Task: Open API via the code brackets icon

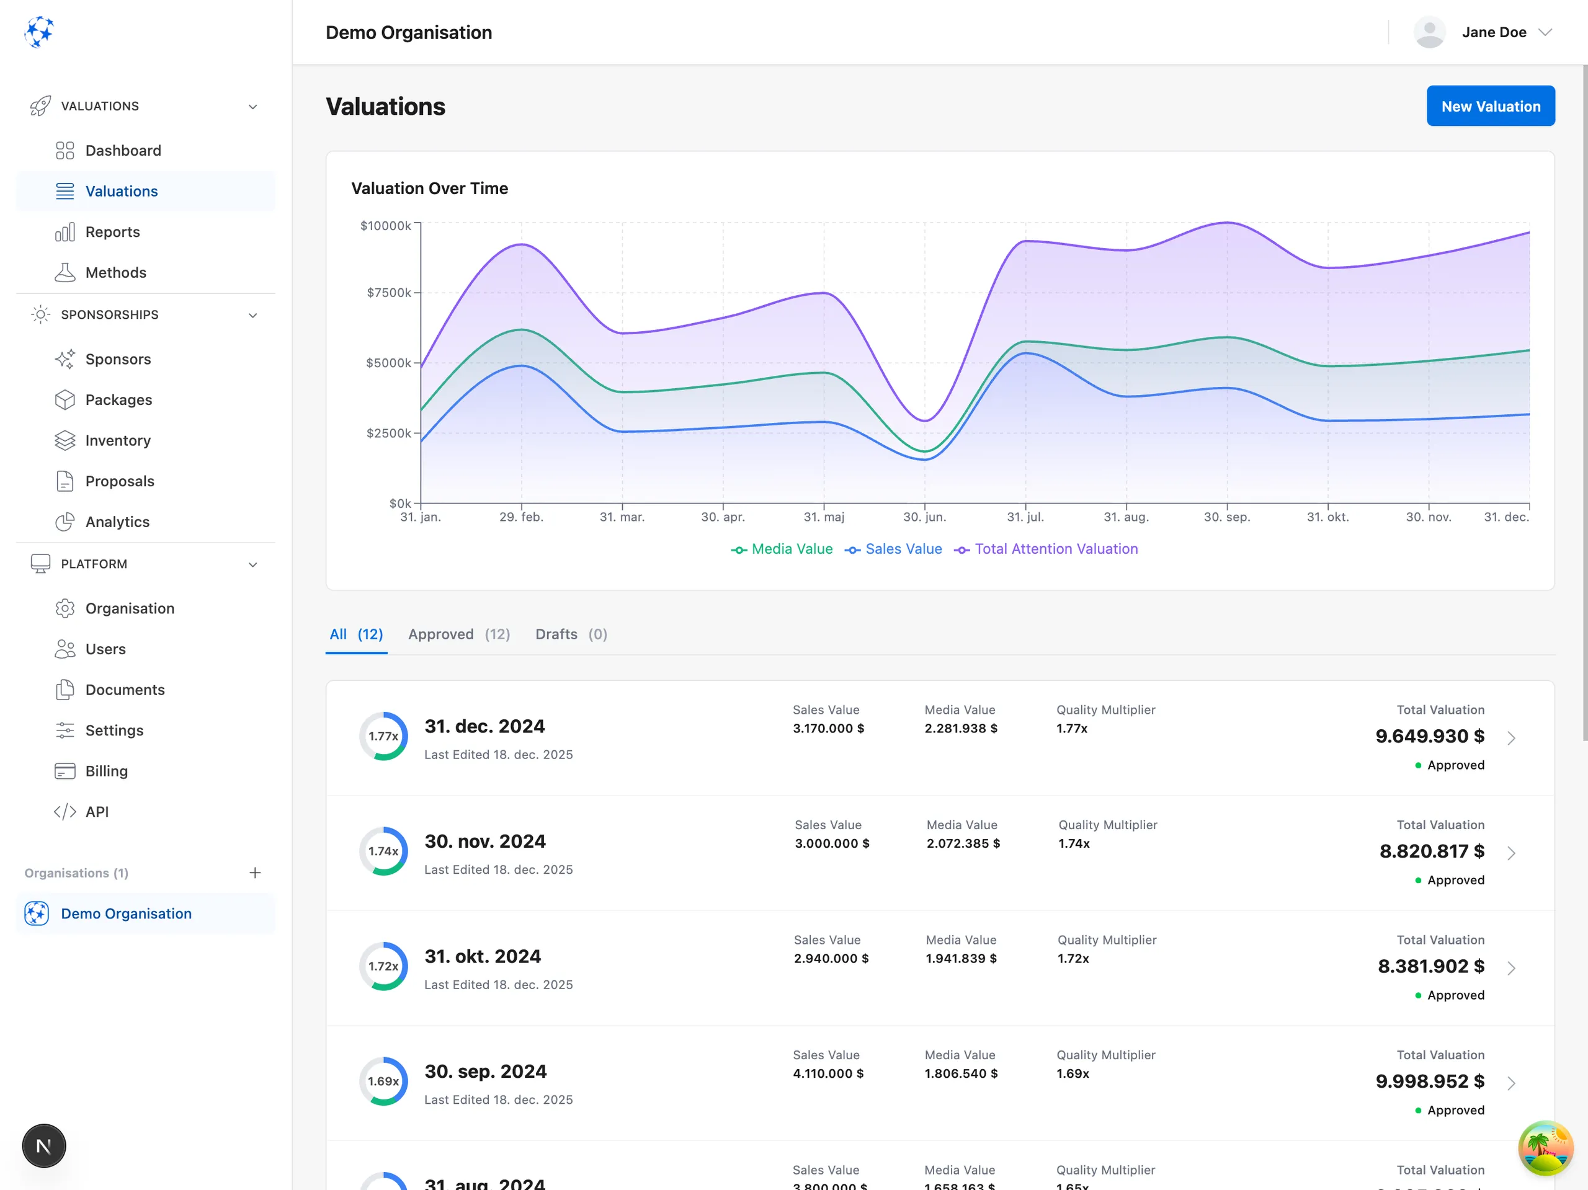Action: tap(65, 811)
